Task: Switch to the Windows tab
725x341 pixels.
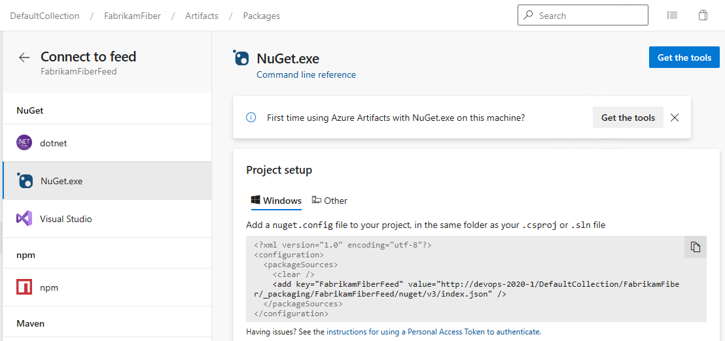Action: coord(276,201)
